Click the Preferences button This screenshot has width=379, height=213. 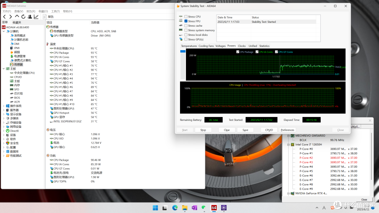tap(287, 130)
